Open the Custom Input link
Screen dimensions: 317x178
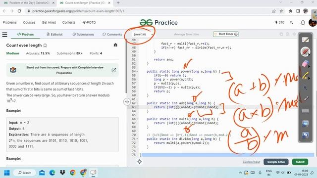[x=251, y=162]
